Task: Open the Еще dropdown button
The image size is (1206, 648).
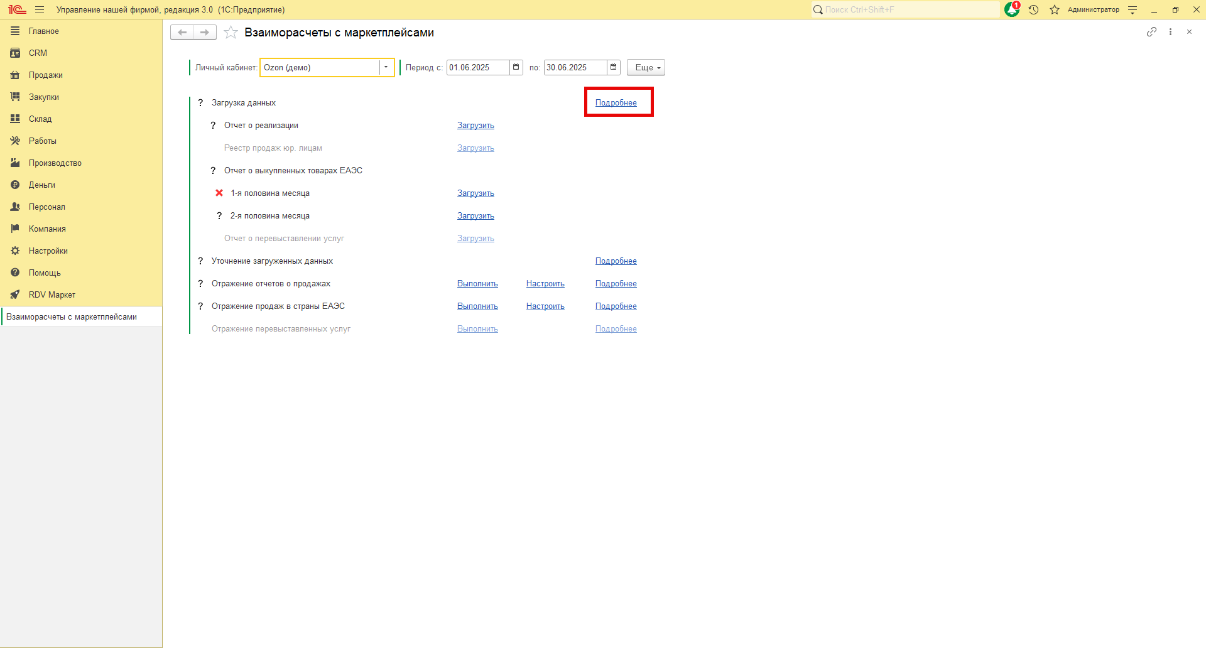Action: [x=646, y=68]
